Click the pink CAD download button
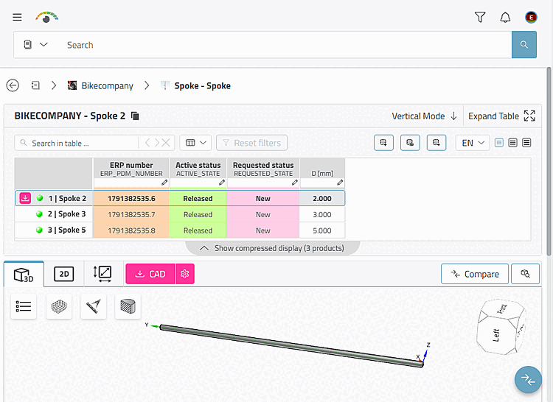Image resolution: width=553 pixels, height=402 pixels. (x=150, y=274)
